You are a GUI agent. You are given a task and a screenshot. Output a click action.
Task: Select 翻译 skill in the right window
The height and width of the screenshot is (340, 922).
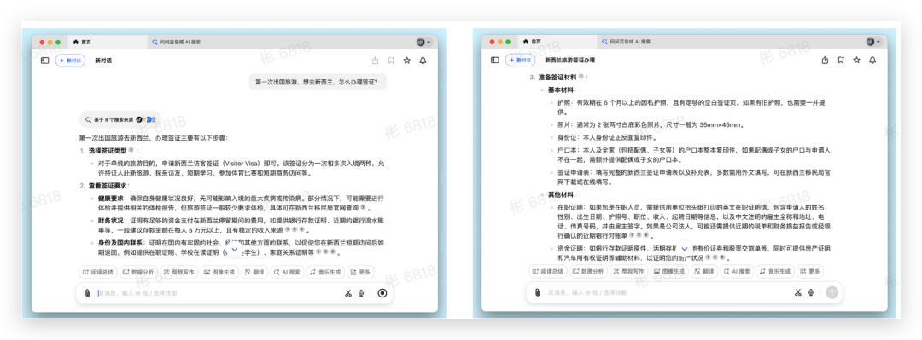(704, 271)
